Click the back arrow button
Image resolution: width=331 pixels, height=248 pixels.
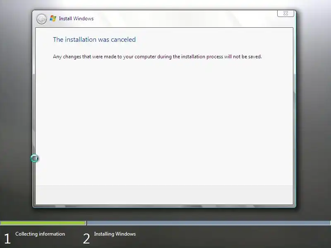41,19
